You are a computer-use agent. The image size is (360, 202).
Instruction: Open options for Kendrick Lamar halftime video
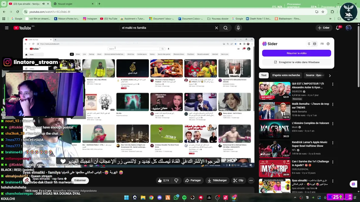[333, 143]
